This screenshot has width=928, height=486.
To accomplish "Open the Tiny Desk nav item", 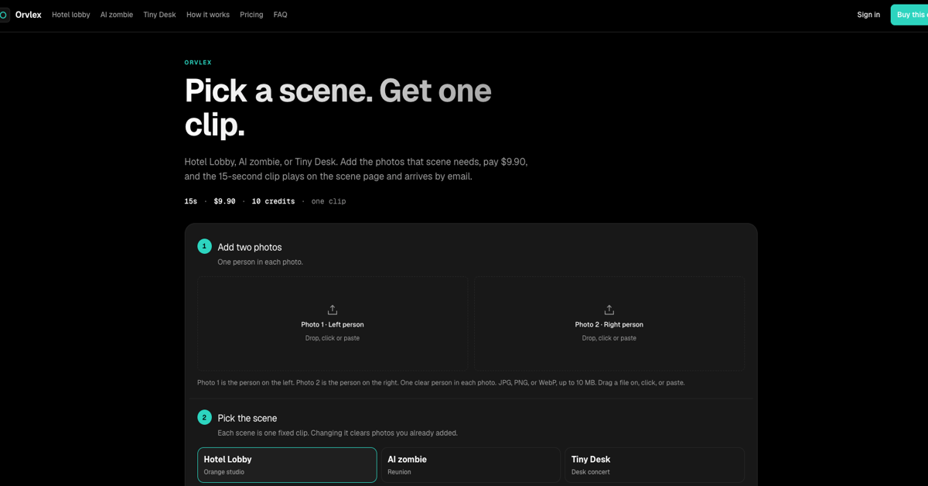I will [159, 15].
